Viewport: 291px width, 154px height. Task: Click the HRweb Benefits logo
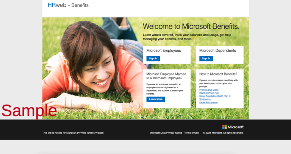click(x=68, y=5)
